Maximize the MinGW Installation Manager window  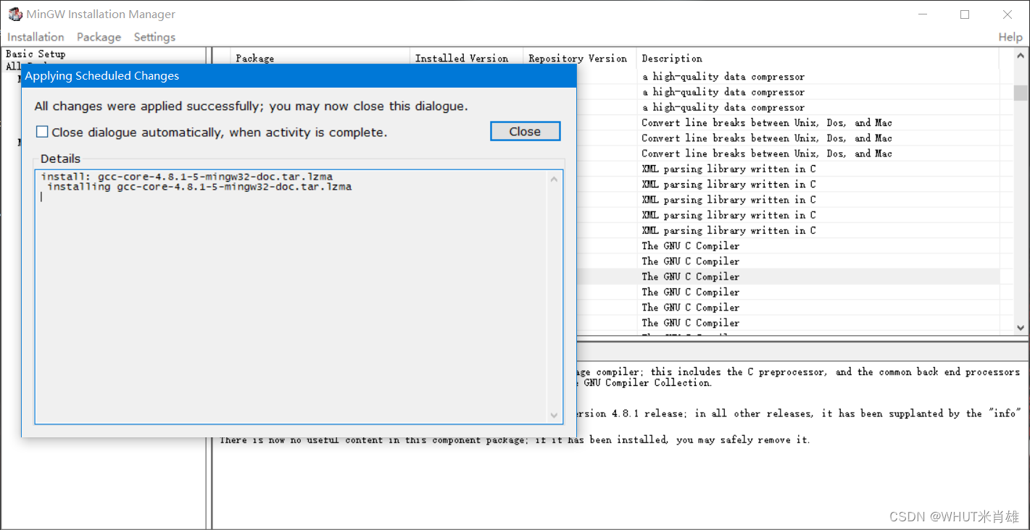[965, 14]
